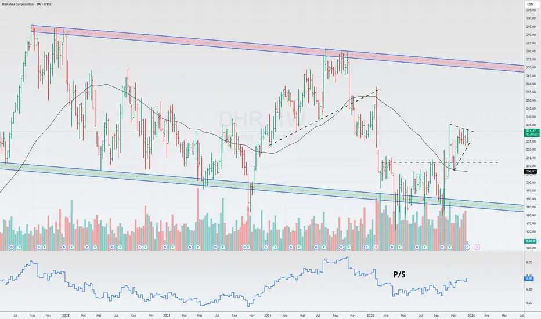Click the 2026 label on time axis
Screen dimensions: 541x319
[471, 315]
